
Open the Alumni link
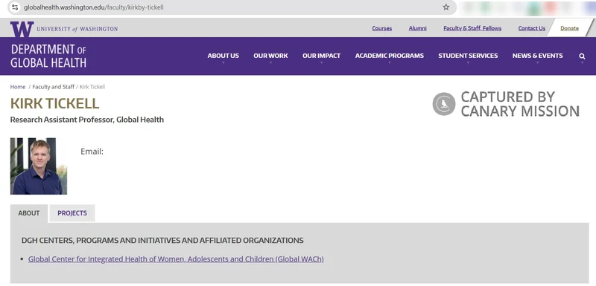(x=417, y=28)
